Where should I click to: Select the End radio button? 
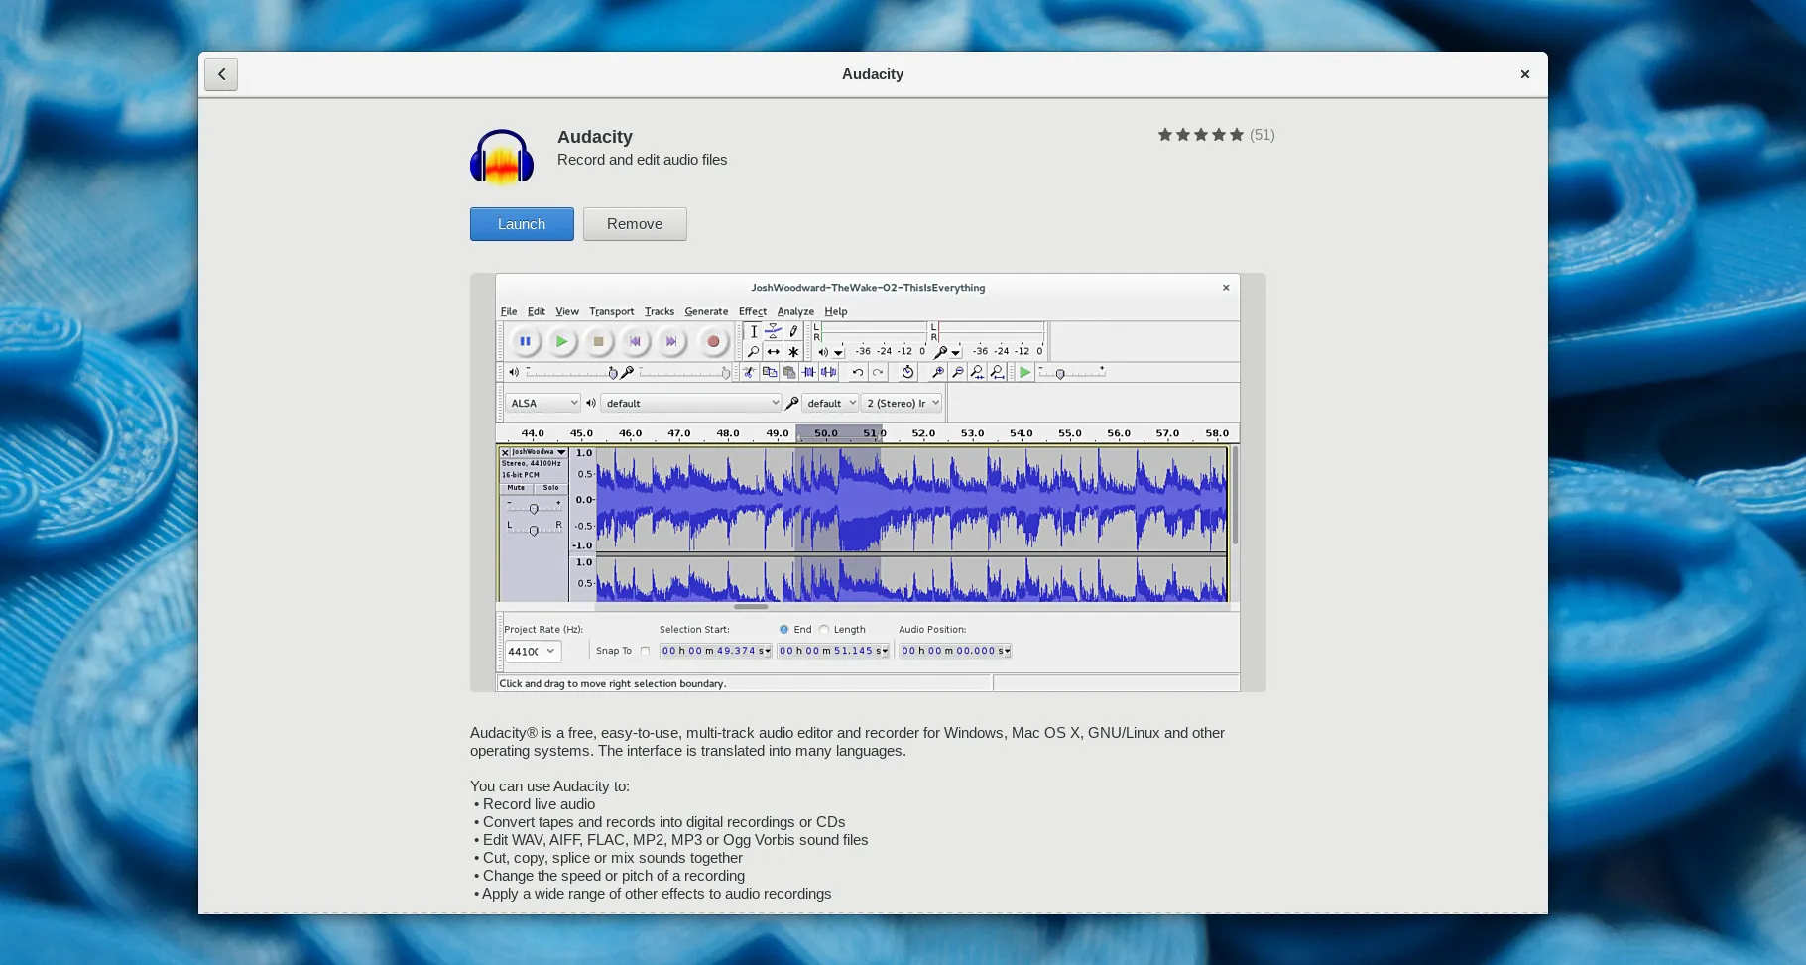[784, 630]
